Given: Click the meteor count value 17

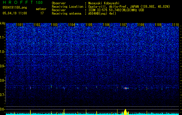Looking at the screenshot, I should (42, 13).
